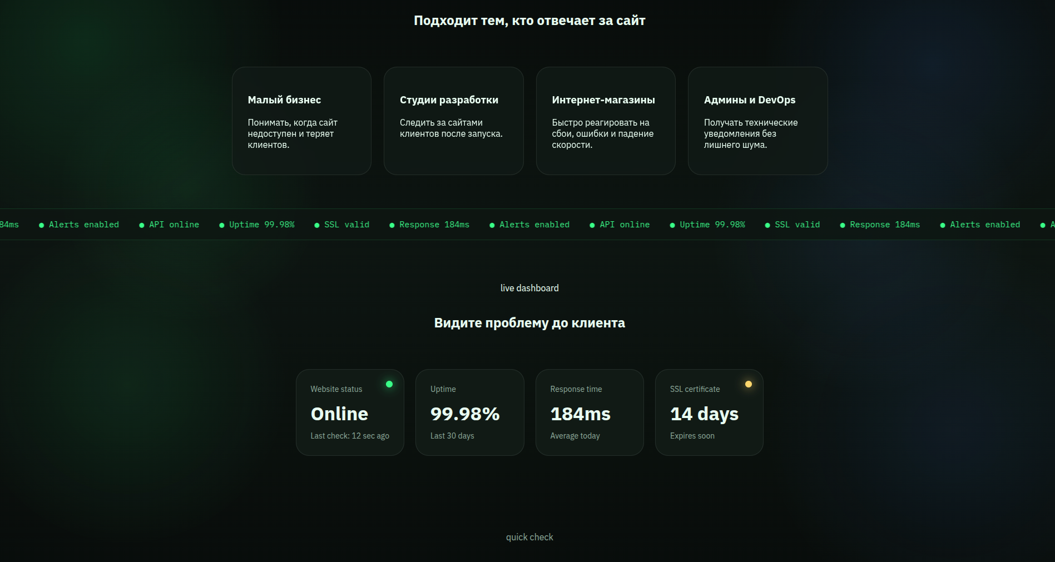
Task: Click description Быстро реагировать на сбои
Action: coord(603,133)
